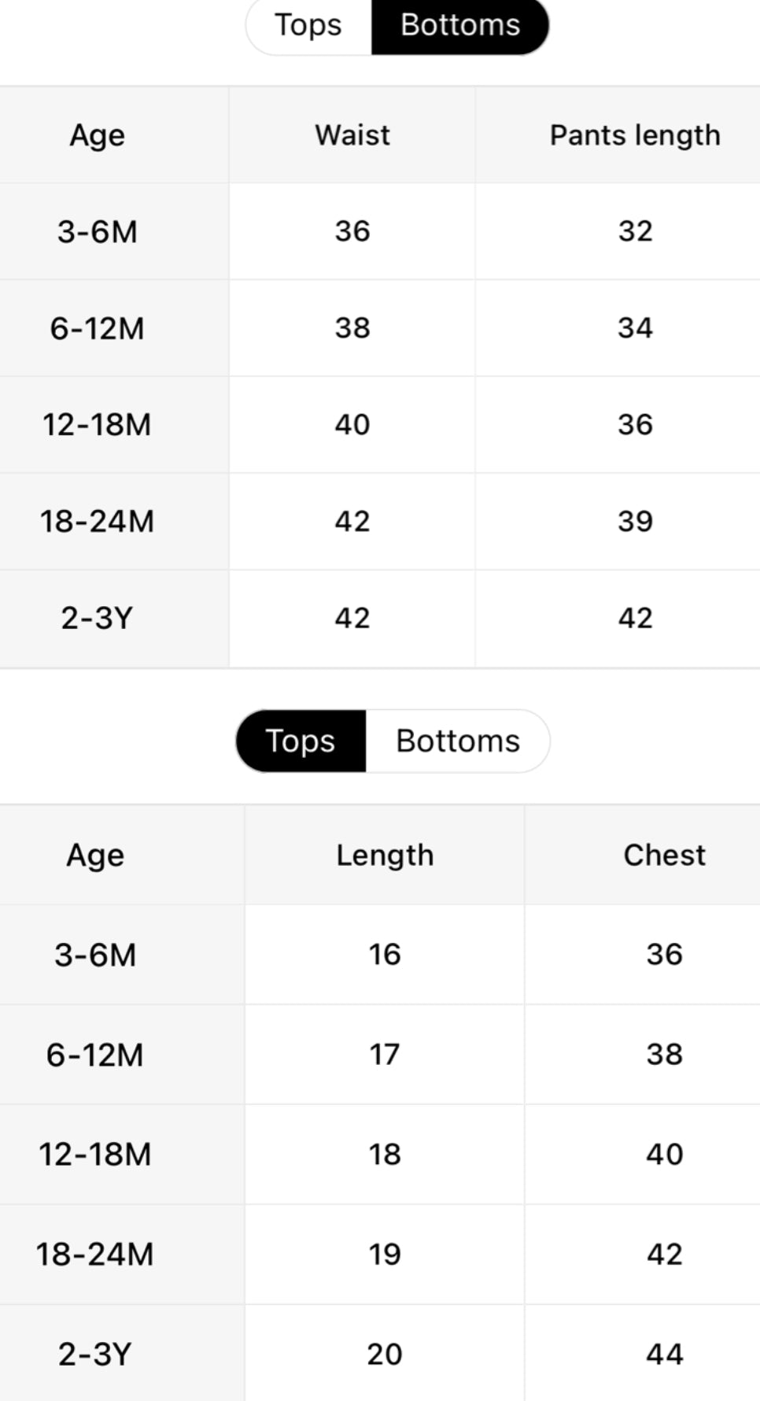Select the 2-3Y row label in the Chest table
The width and height of the screenshot is (760, 1401).
(95, 1354)
